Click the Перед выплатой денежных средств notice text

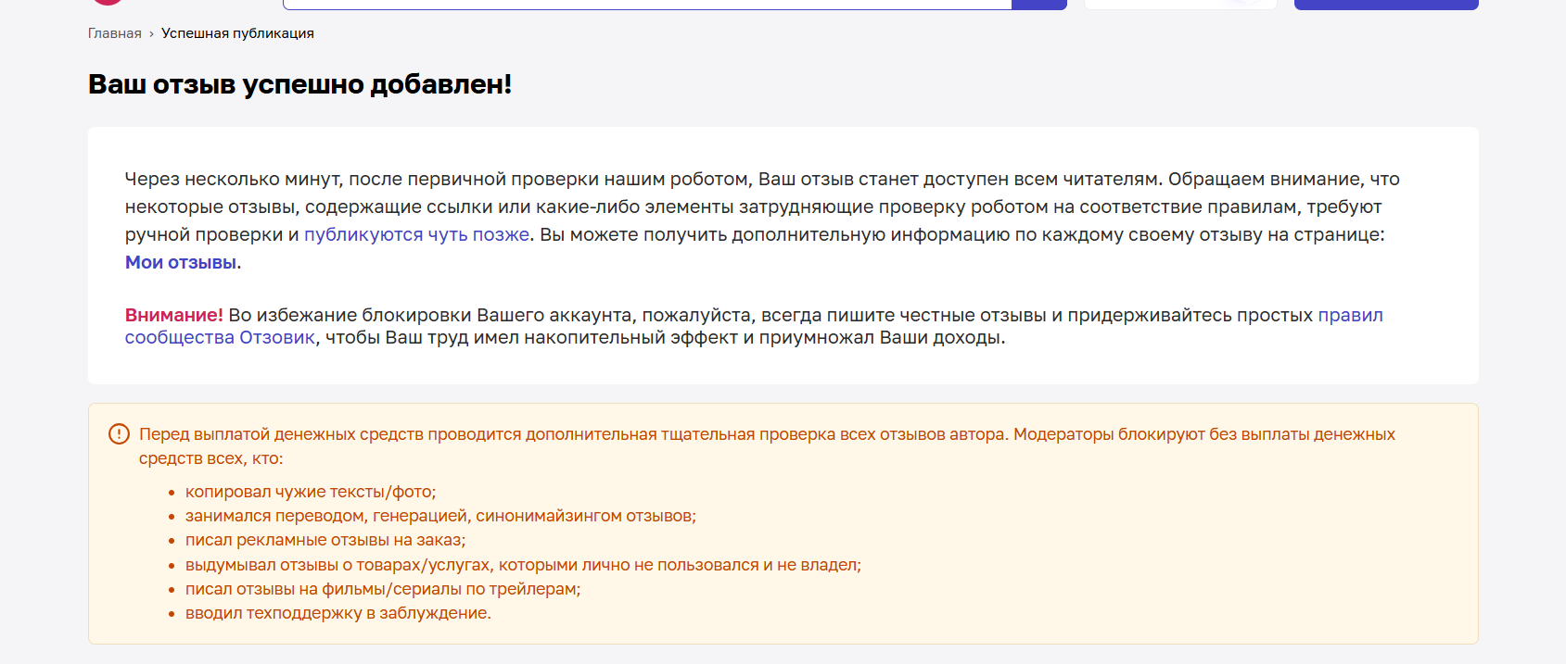click(767, 446)
